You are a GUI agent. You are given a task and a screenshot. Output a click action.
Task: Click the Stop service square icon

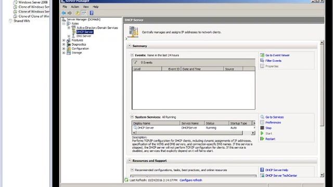coord(262,128)
